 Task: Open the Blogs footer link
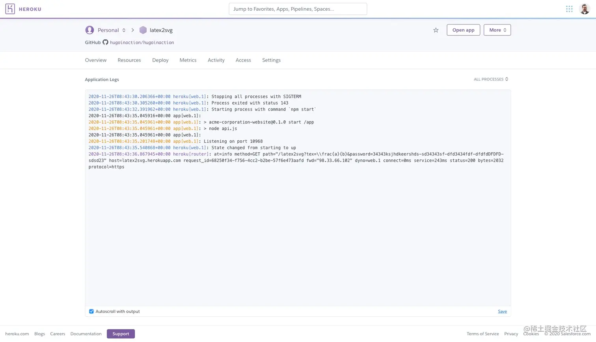pyautogui.click(x=39, y=334)
